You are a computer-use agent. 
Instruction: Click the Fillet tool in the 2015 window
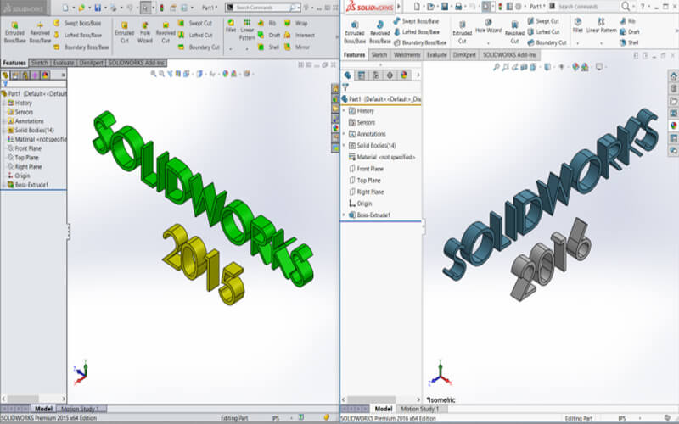[231, 25]
